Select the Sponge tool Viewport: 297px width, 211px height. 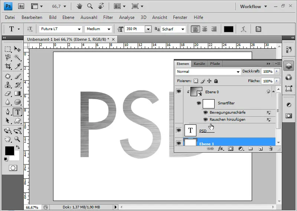17,102
